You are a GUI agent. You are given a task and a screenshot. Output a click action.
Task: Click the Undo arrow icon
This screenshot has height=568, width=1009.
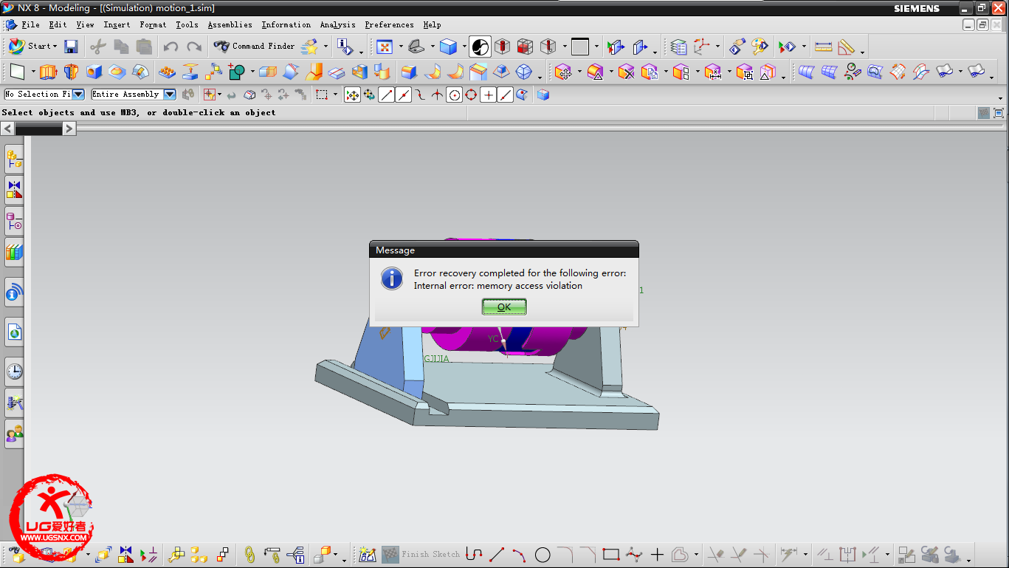point(171,47)
